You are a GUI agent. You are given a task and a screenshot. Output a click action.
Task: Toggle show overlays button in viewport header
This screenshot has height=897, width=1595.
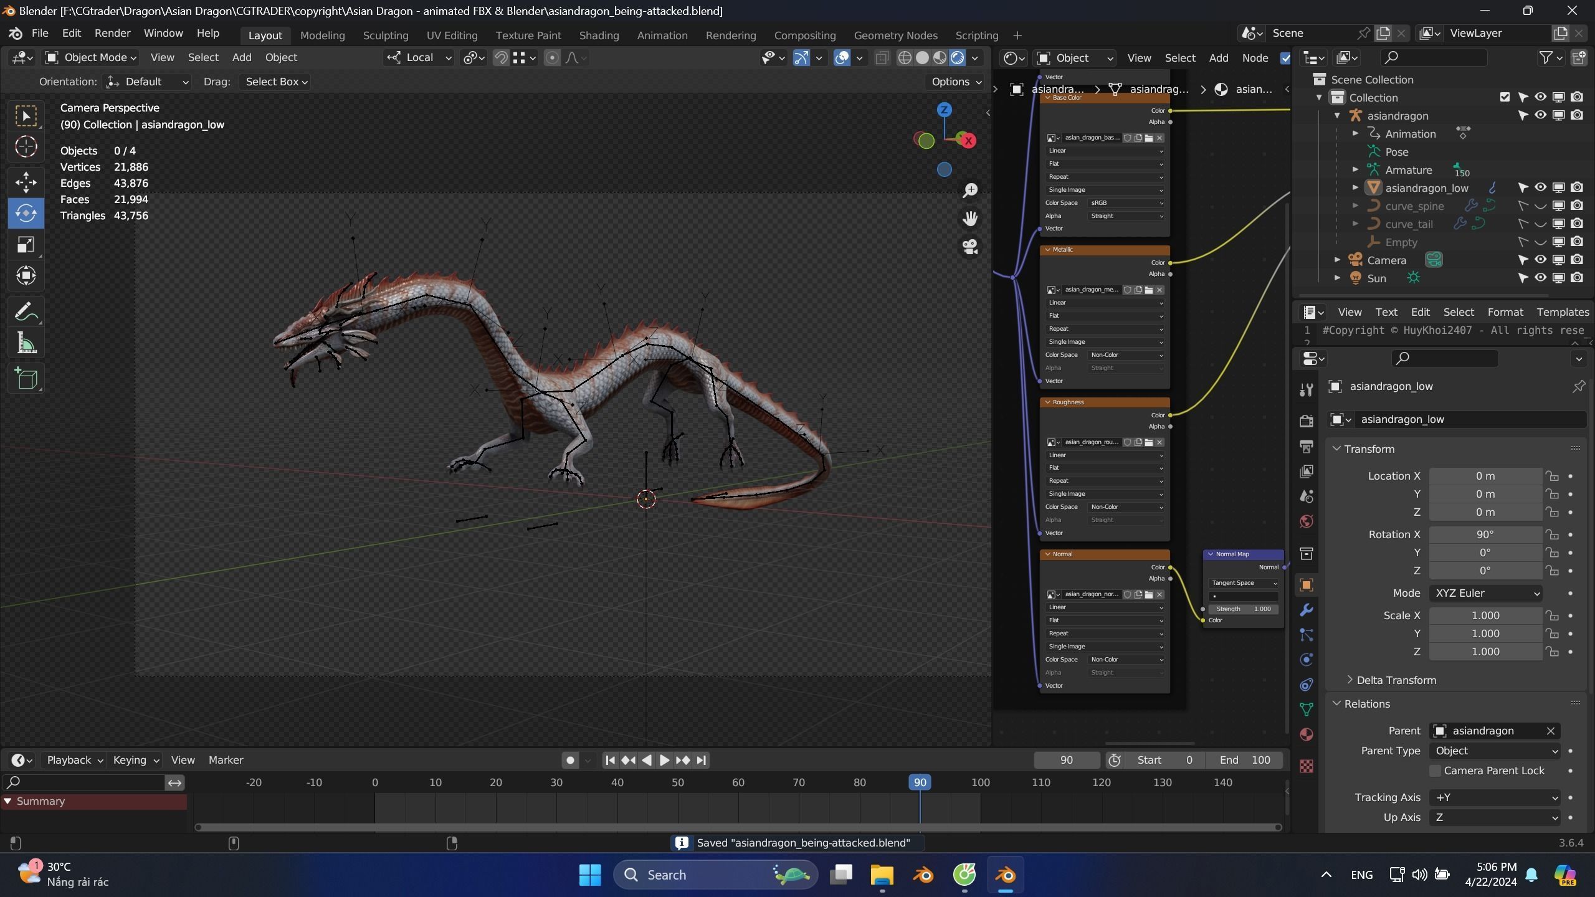(x=842, y=58)
